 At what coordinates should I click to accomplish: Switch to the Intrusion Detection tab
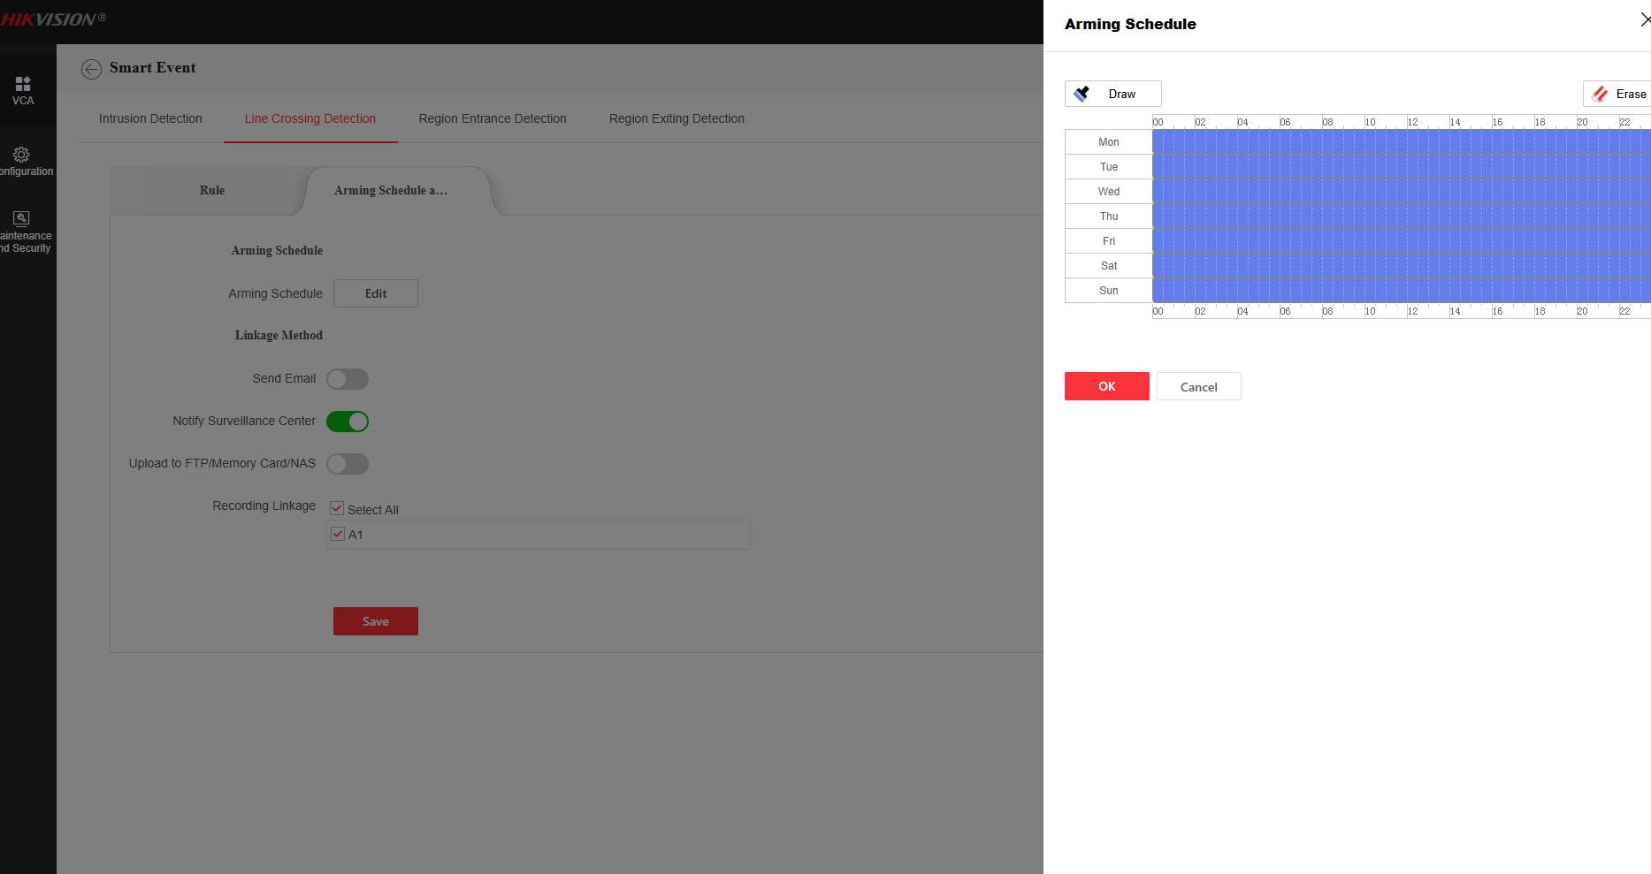(150, 118)
